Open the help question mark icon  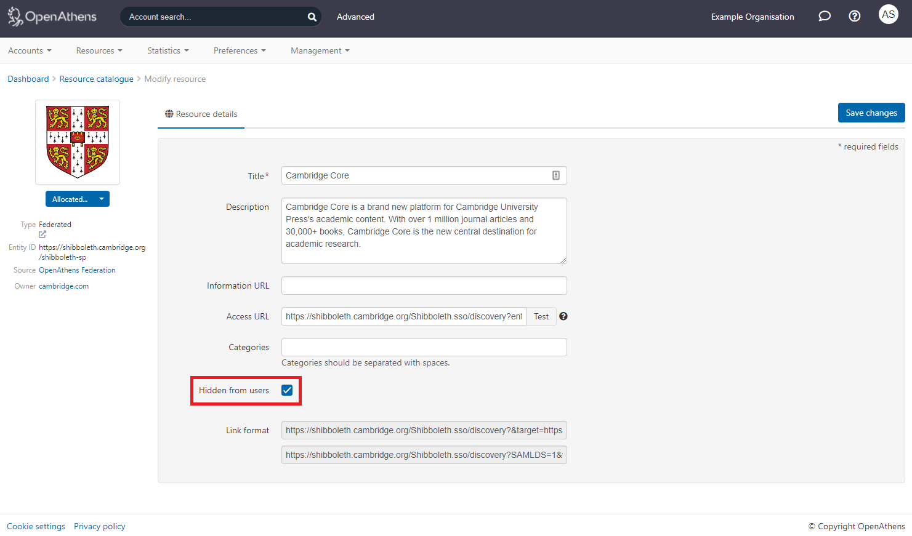[x=854, y=17]
